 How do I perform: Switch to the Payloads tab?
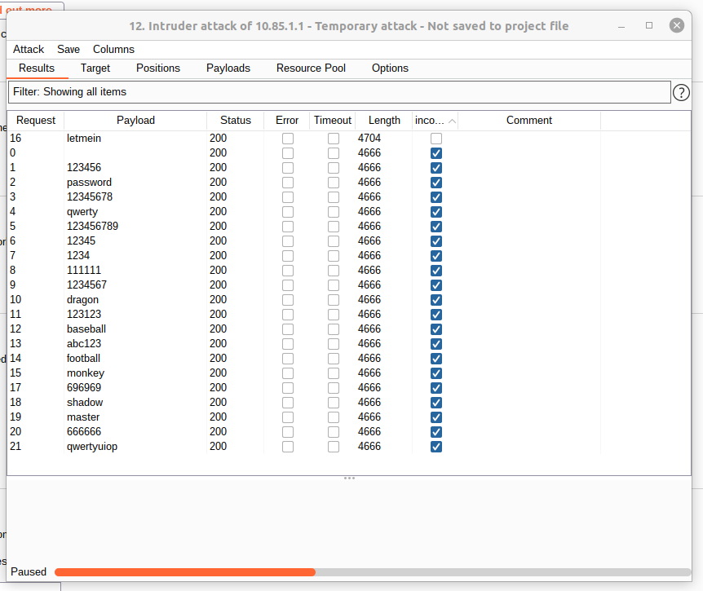pos(228,68)
